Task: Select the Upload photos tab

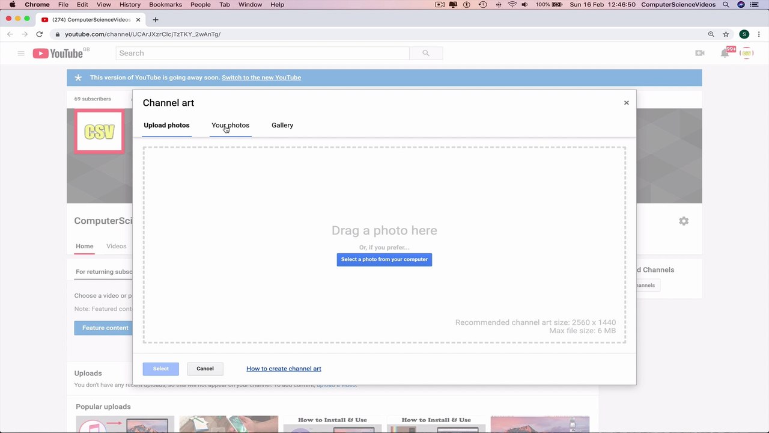Action: pos(166,125)
